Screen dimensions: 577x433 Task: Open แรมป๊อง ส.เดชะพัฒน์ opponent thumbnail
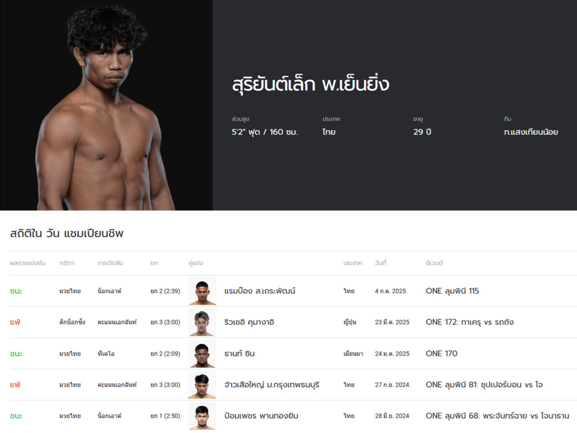(x=202, y=291)
